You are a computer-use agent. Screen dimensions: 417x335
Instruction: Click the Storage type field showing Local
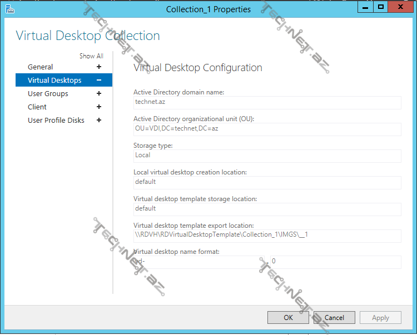(267, 156)
